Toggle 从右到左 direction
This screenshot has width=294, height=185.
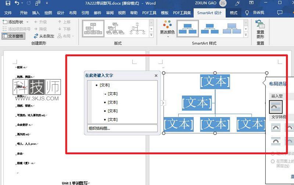[x=44, y=36]
